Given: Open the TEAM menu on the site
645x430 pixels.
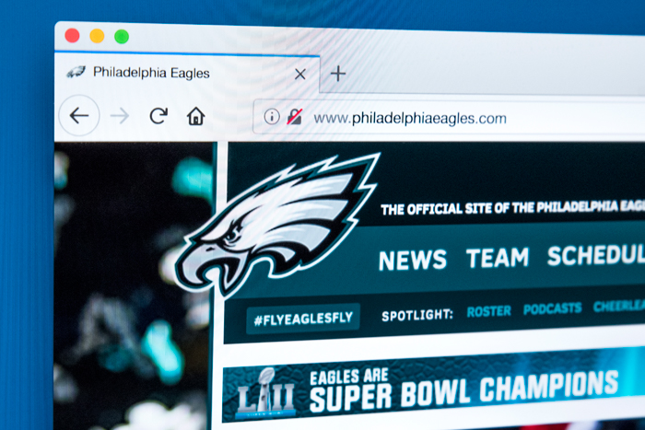Looking at the screenshot, I should tap(498, 258).
